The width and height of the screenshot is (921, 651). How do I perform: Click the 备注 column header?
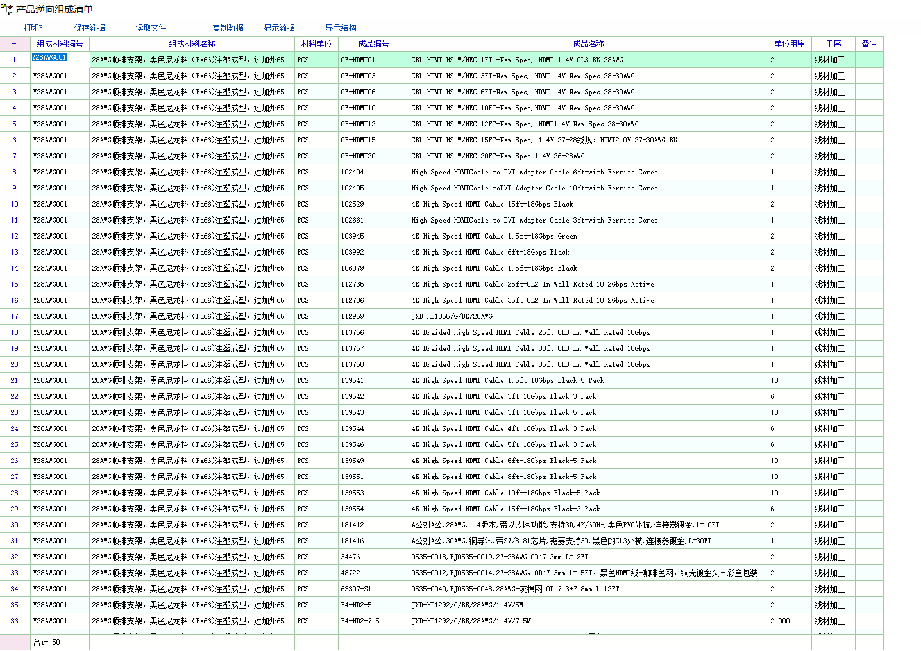click(869, 44)
